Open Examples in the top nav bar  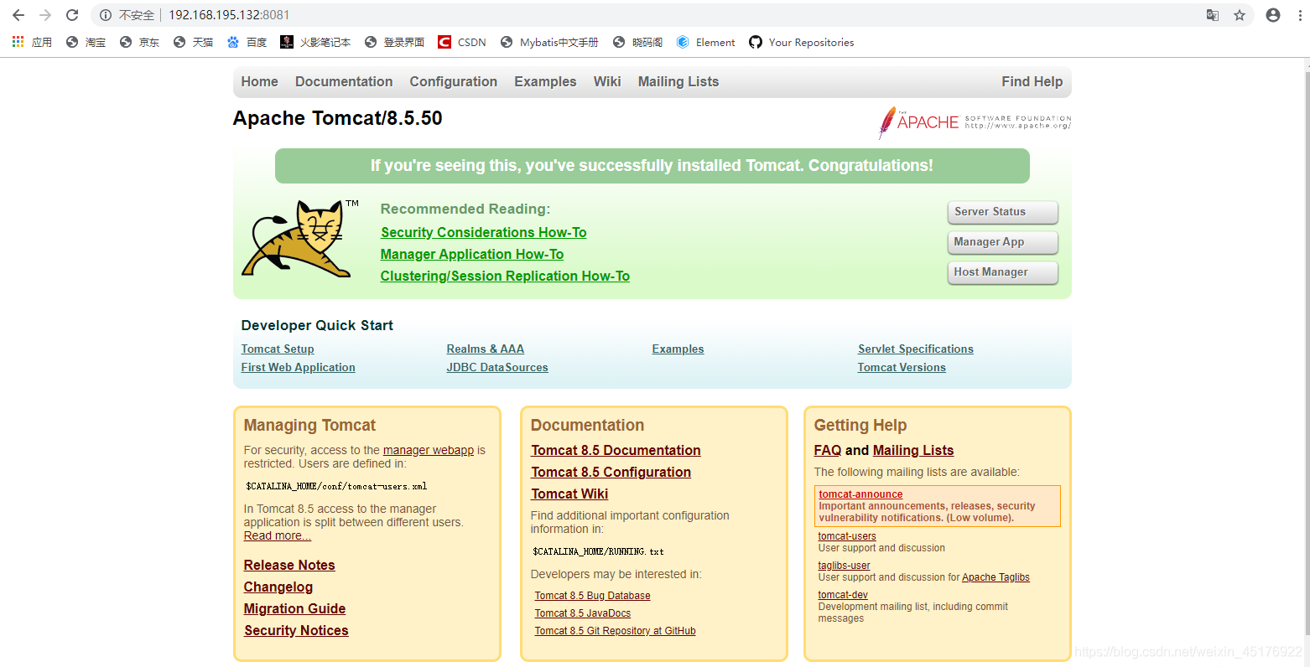coord(545,81)
